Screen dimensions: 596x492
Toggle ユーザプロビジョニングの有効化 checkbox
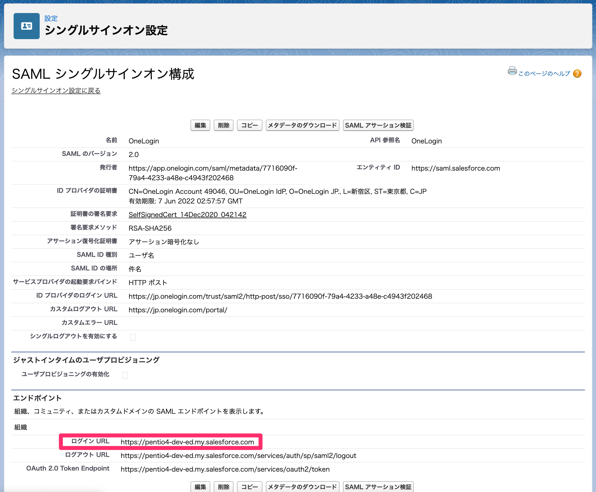(x=125, y=375)
